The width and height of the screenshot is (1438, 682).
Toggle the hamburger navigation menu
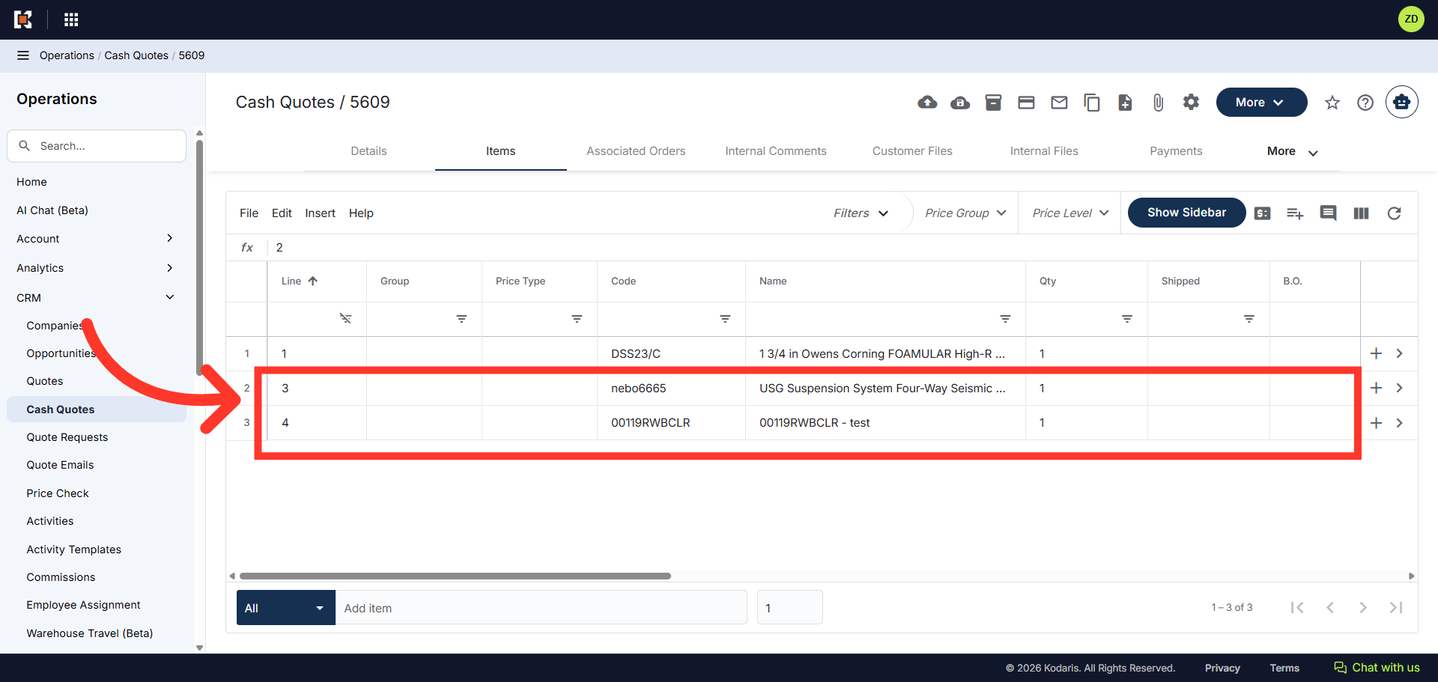tap(23, 55)
